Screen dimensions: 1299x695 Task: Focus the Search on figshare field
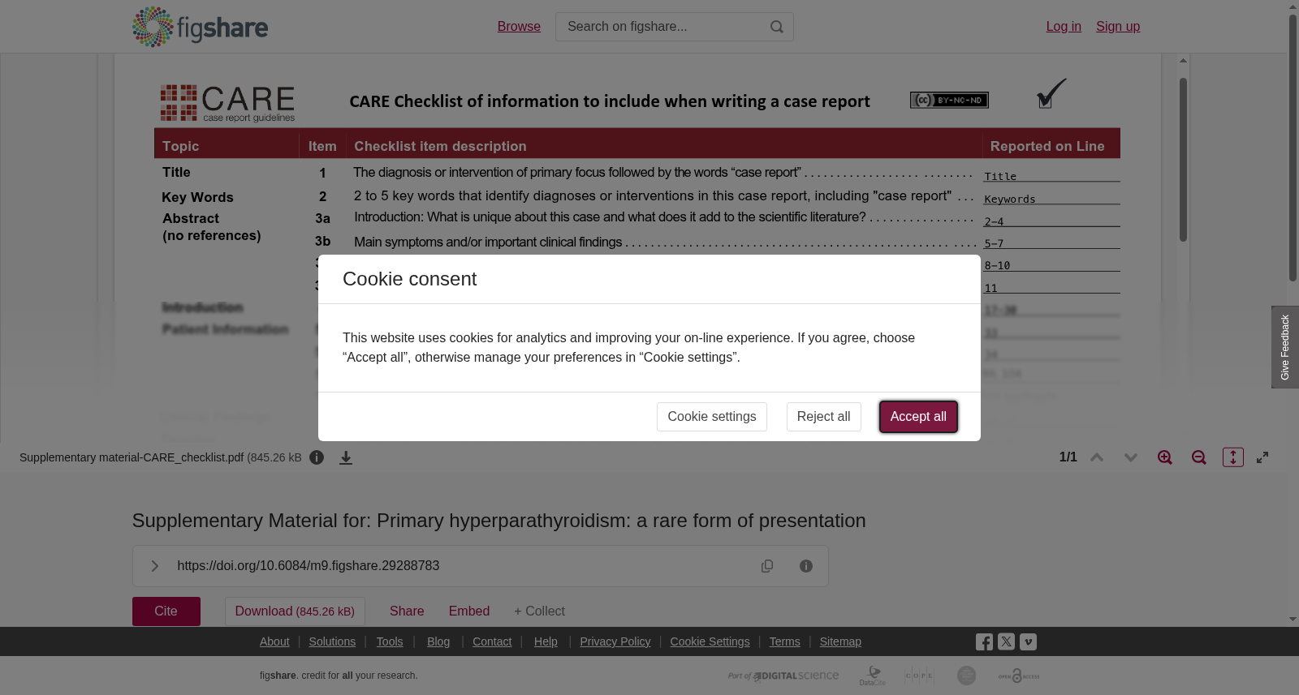click(x=662, y=27)
